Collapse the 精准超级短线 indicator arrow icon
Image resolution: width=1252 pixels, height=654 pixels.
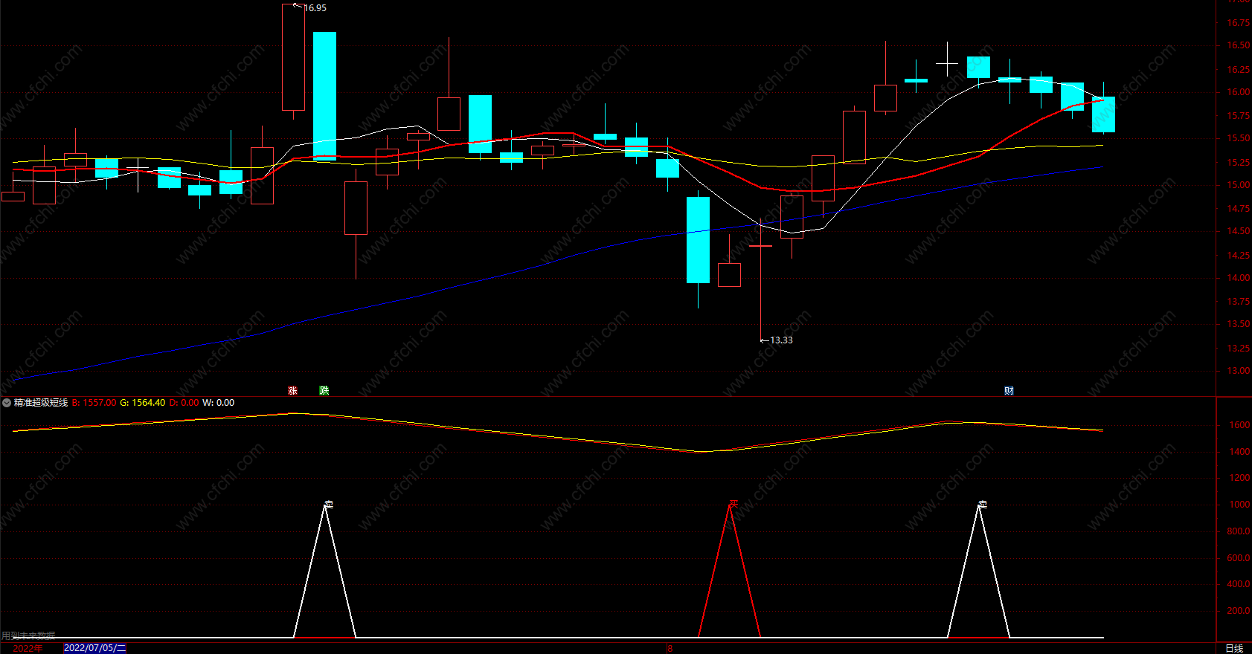[7, 403]
